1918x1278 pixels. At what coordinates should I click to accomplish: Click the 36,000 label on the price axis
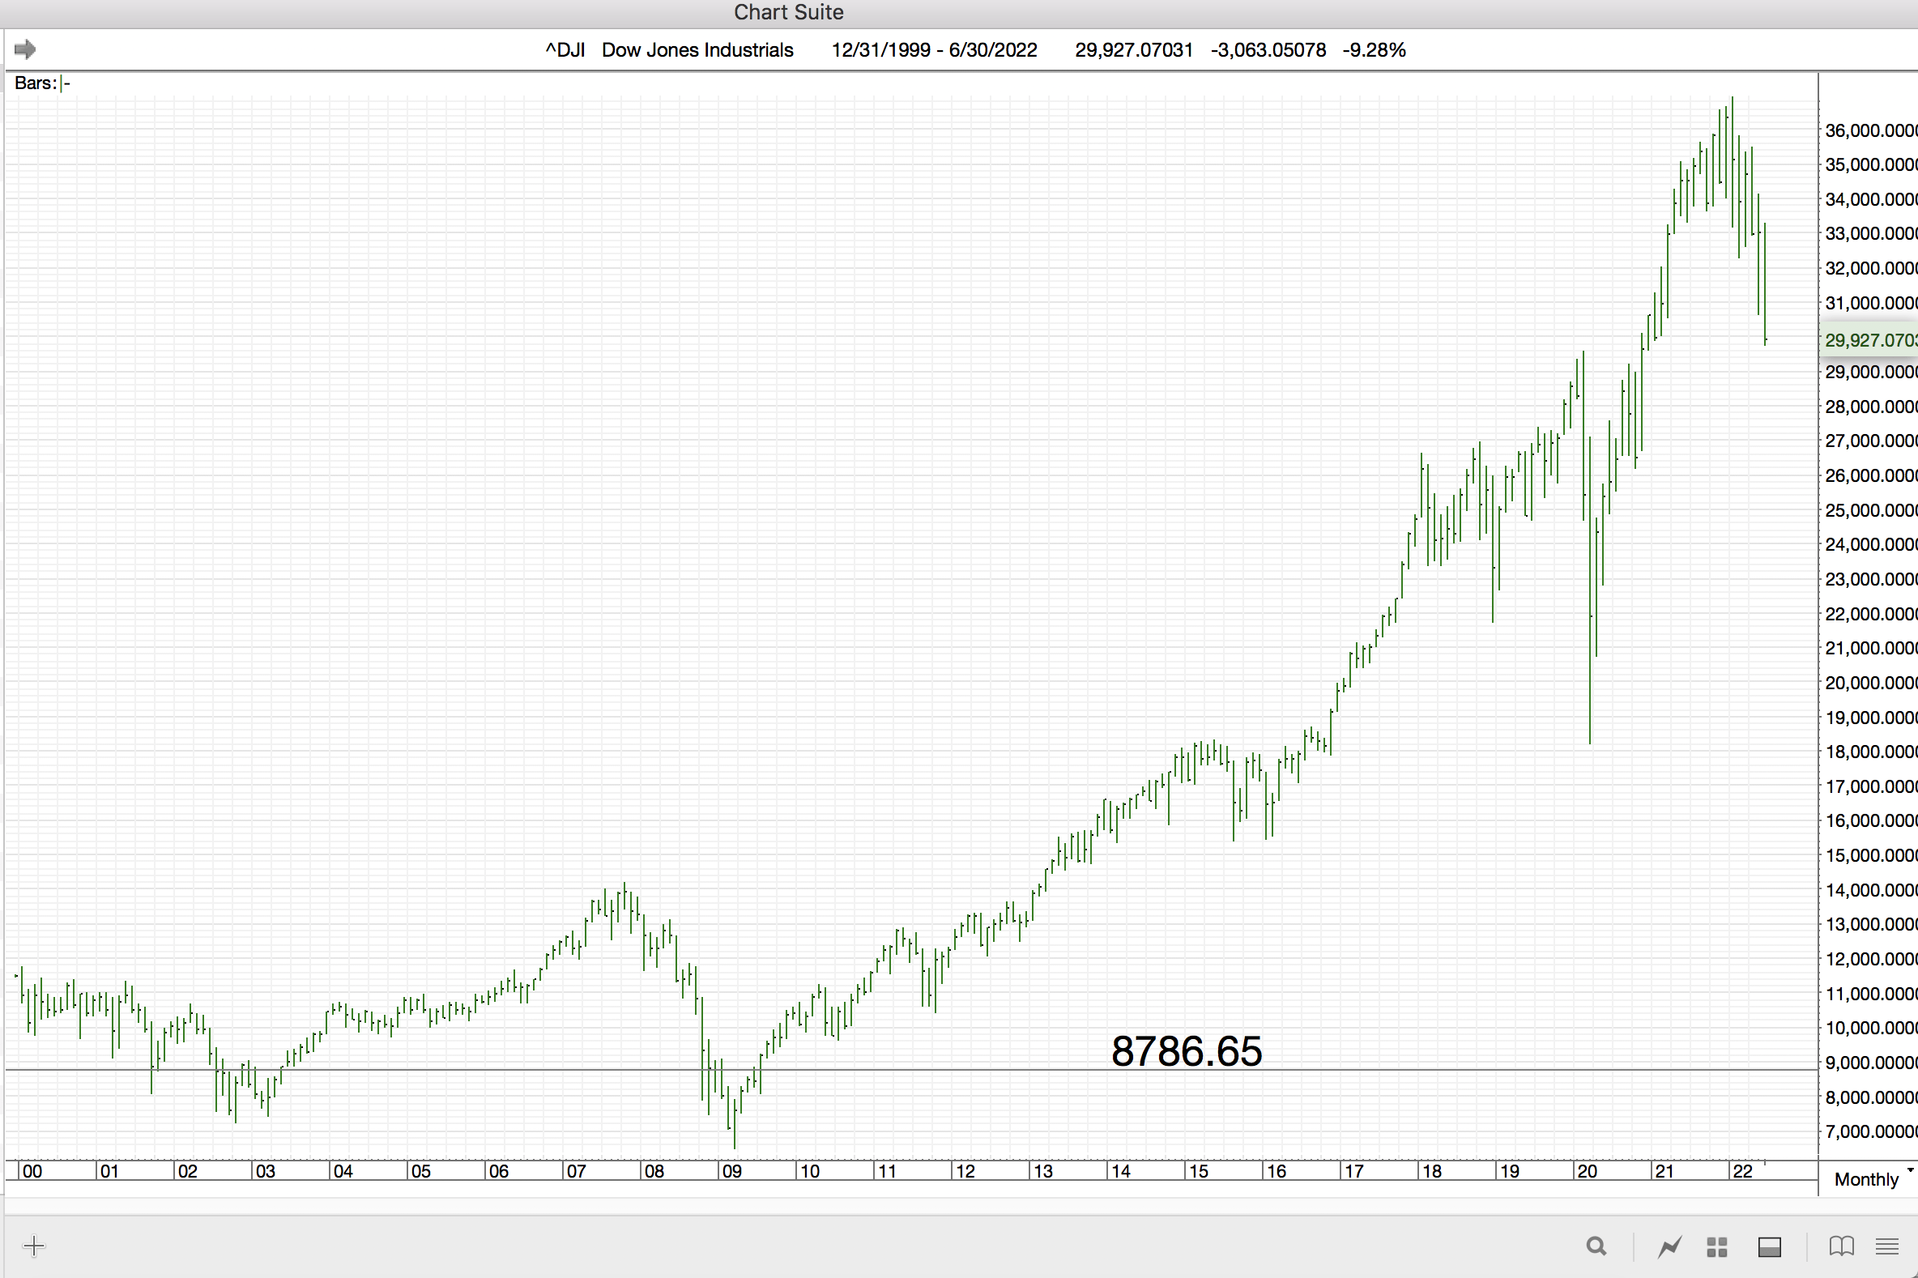coord(1870,130)
